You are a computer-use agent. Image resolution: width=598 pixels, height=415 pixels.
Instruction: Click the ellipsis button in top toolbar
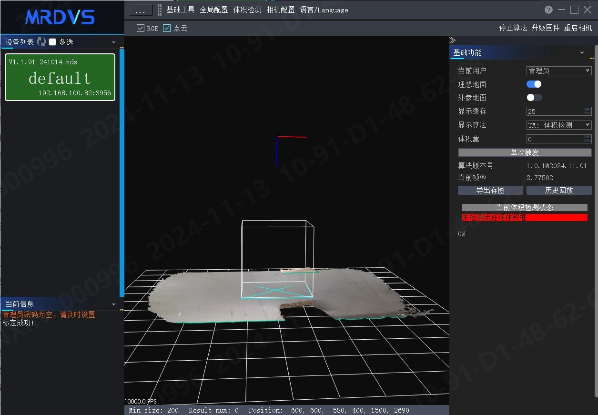pyautogui.click(x=141, y=10)
